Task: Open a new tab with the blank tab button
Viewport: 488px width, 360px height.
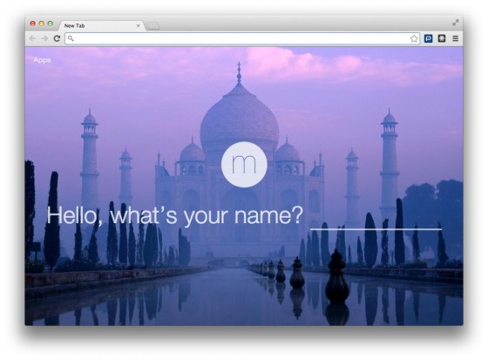Action: pyautogui.click(x=152, y=26)
